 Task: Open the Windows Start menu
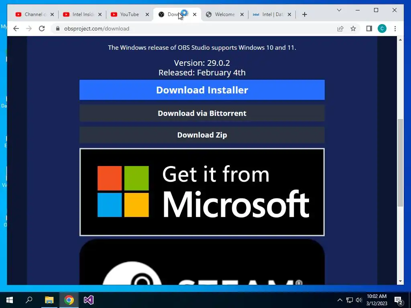(10, 300)
